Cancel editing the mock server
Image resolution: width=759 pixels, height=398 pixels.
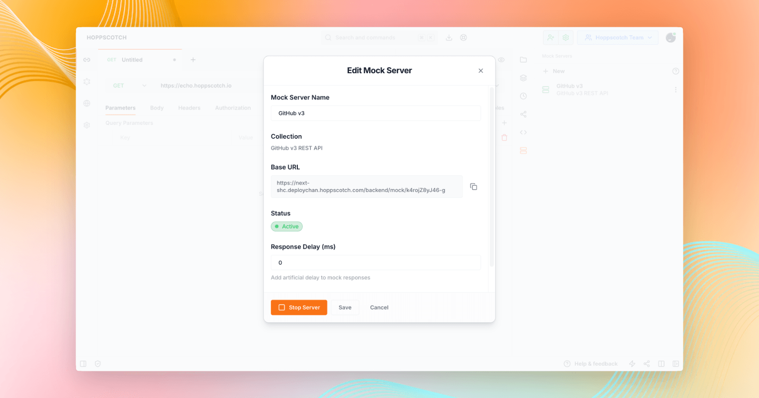click(x=379, y=307)
